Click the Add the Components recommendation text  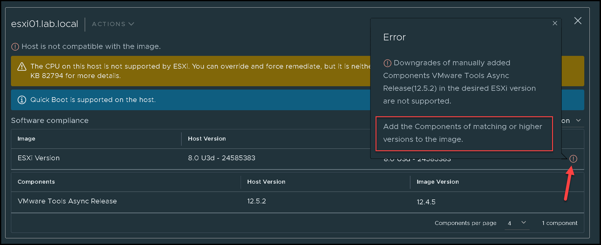462,133
